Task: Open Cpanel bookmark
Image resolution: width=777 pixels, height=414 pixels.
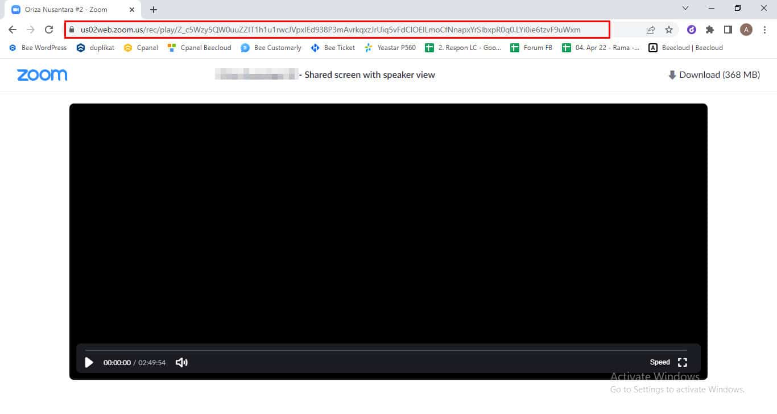Action: click(x=141, y=48)
